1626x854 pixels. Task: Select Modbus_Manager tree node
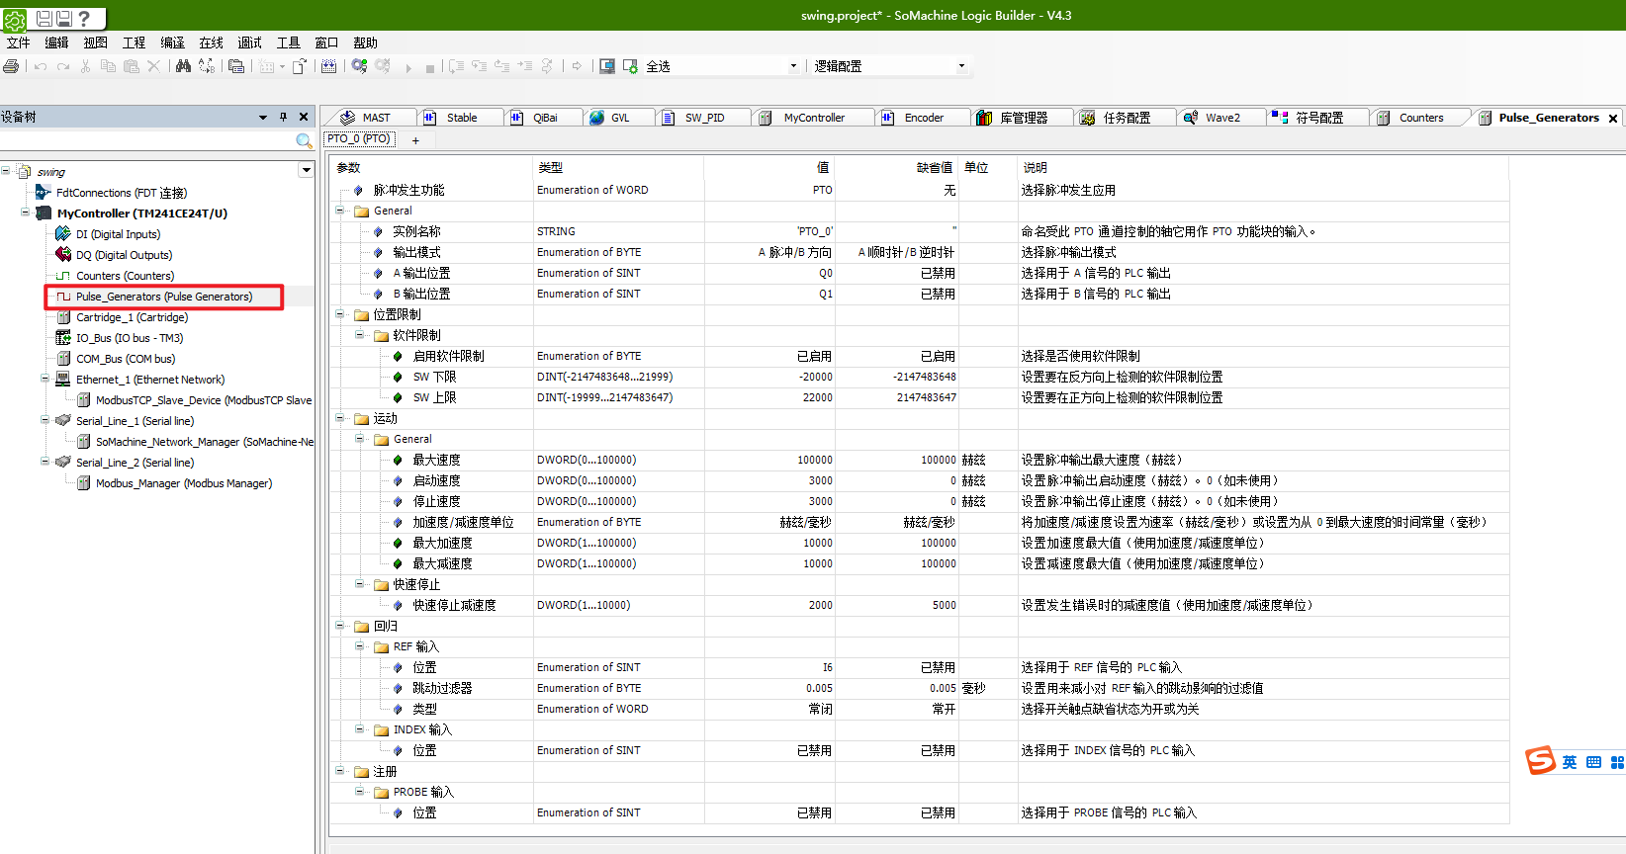(184, 483)
